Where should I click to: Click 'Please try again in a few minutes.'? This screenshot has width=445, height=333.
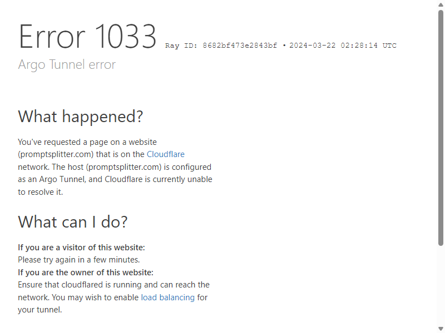click(x=79, y=260)
